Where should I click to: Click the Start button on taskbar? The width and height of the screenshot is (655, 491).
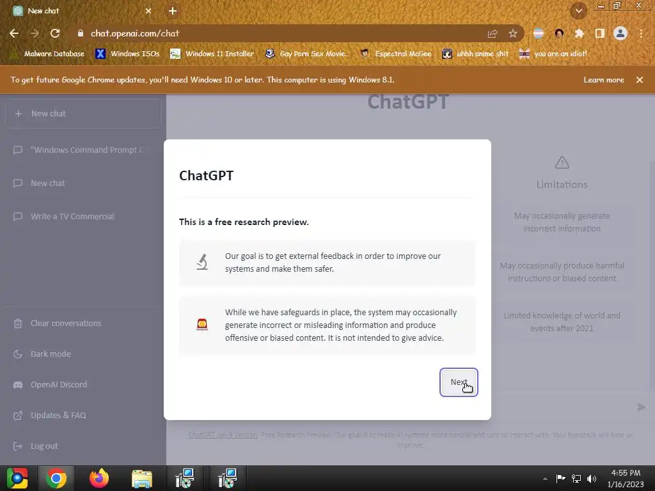17,478
